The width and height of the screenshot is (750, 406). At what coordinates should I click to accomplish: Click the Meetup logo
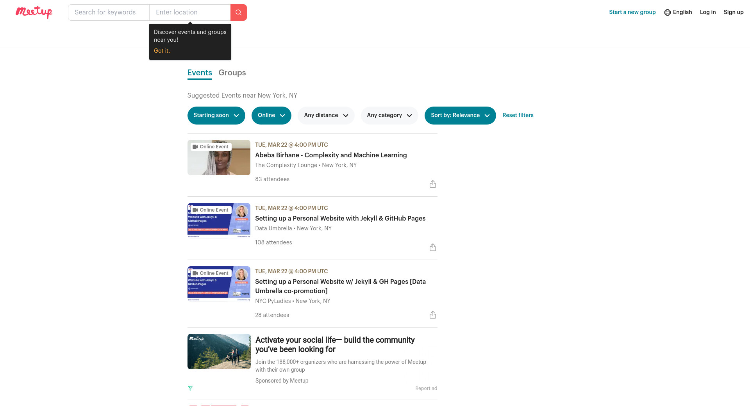34,12
